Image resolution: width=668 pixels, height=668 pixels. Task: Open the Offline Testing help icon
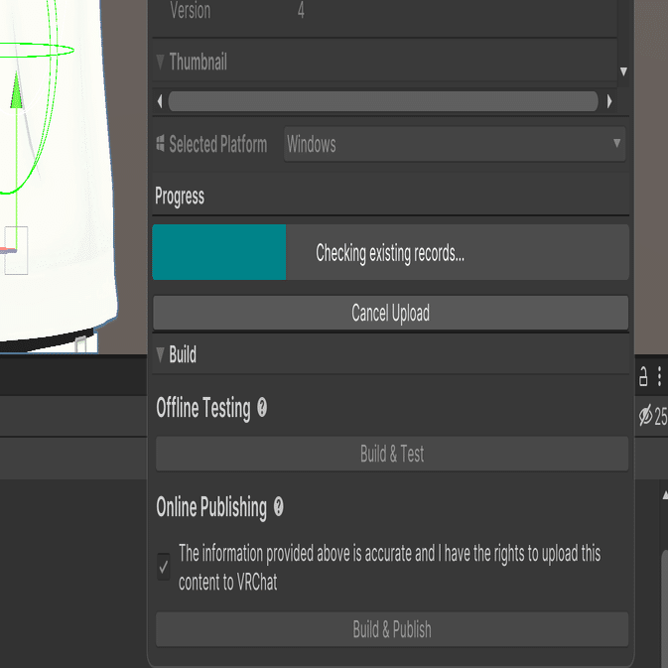pyautogui.click(x=262, y=408)
